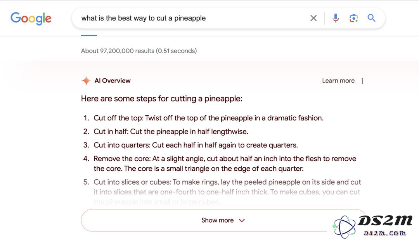This screenshot has height=240, width=419.
Task: Follow the Learn more link
Action: click(x=338, y=81)
